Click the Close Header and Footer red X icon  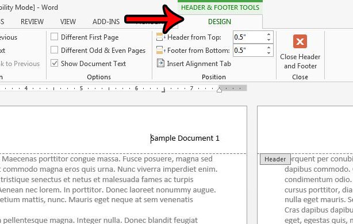(x=300, y=41)
